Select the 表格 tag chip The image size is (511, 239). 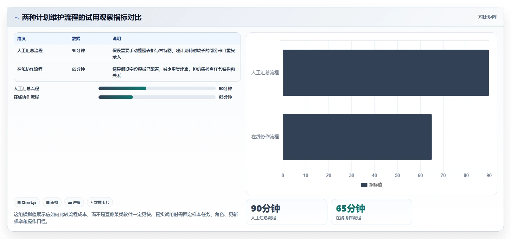[52, 202]
